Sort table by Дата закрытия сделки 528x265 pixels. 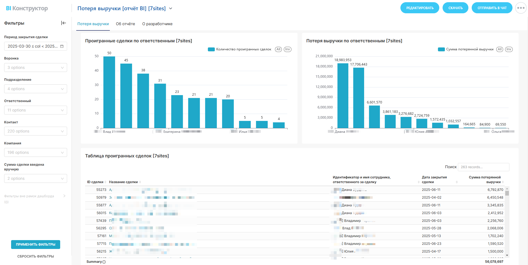[456, 182]
